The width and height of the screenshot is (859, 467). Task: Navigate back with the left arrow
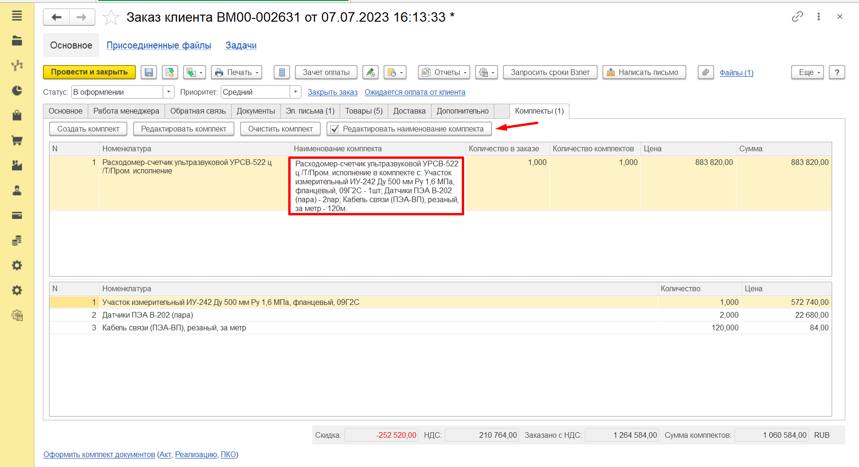pyautogui.click(x=57, y=17)
